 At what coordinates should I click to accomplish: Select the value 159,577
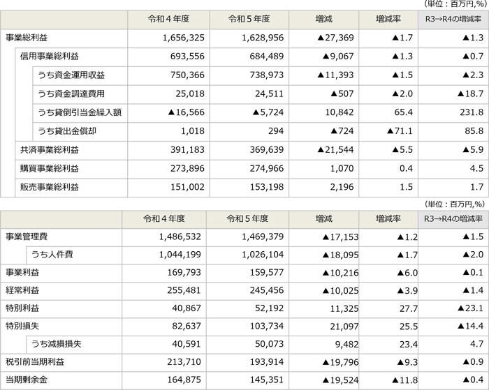[x=267, y=273]
